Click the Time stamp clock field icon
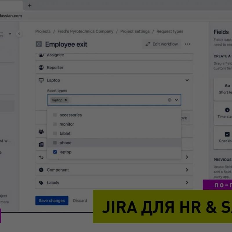Image resolution: width=232 pixels, height=232 pixels. coord(227,110)
